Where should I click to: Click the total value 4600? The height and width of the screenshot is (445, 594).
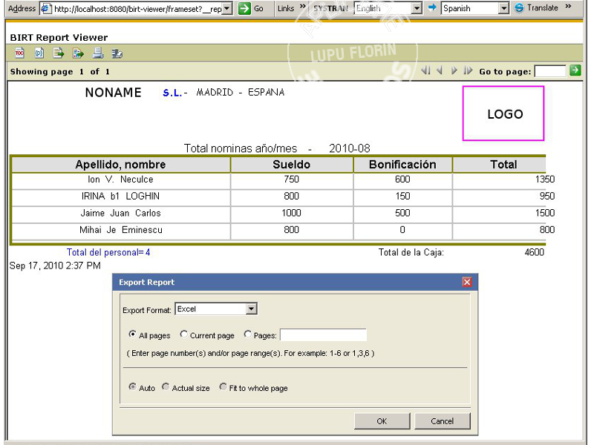[534, 252]
